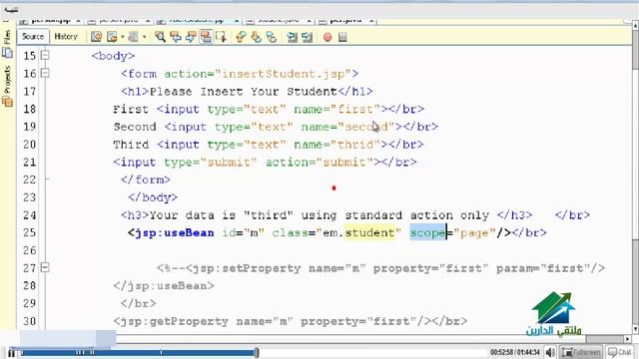This screenshot has height=359, width=639.
Task: Click the highlighted word scope on line 25
Action: click(x=427, y=232)
